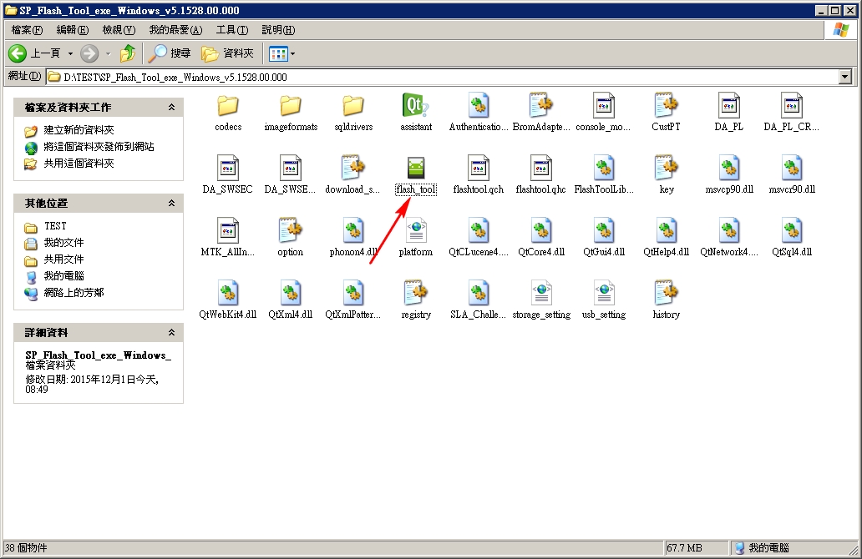
Task: Collapse the 檔案及資料夾工作 panel
Action: tap(171, 107)
